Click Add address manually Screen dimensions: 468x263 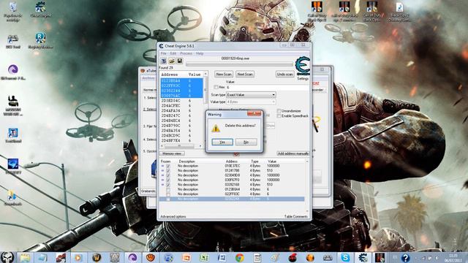(292, 153)
